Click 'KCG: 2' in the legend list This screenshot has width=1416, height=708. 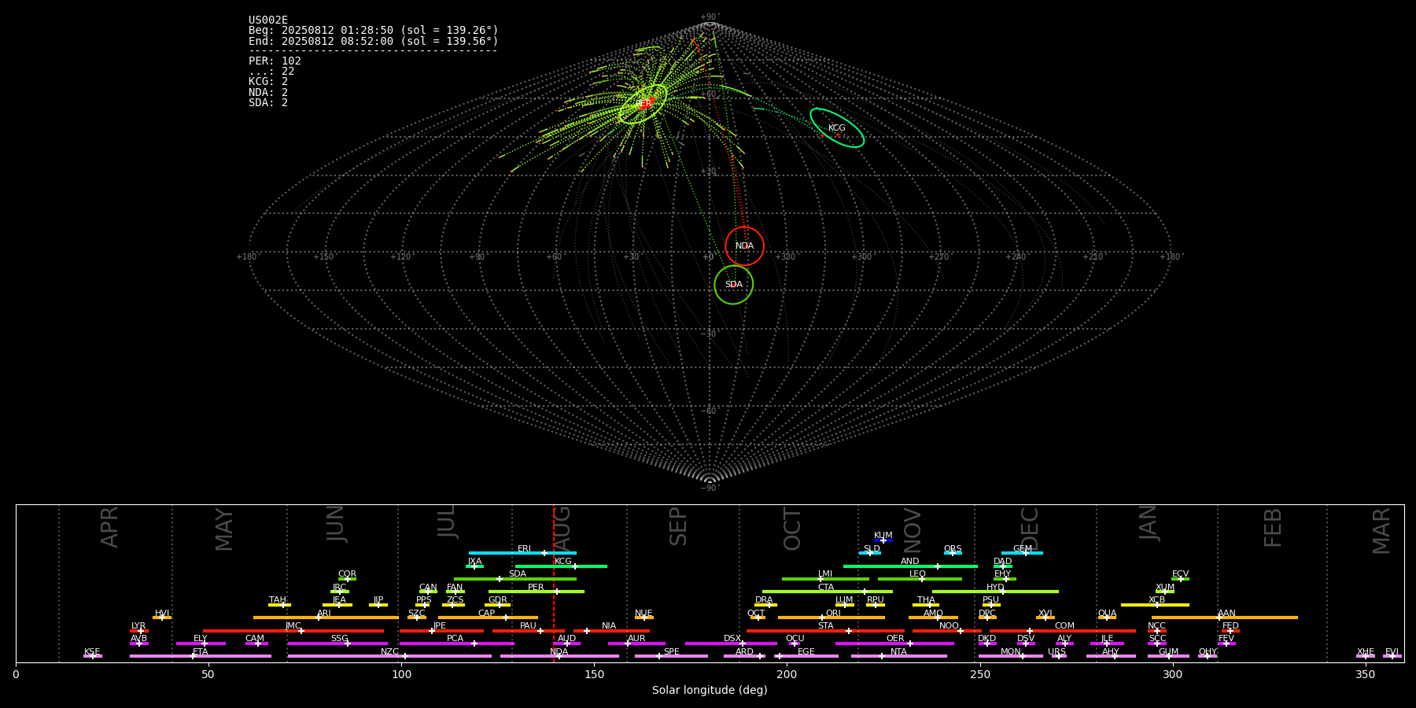(268, 82)
